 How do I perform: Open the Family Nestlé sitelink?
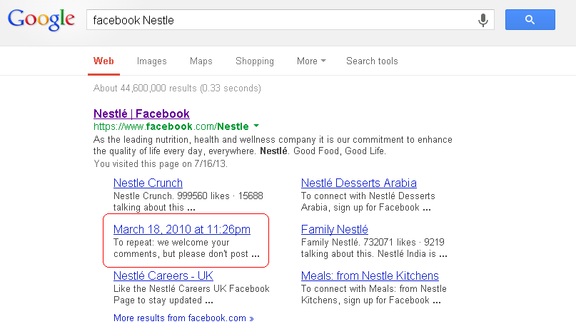coord(335,229)
